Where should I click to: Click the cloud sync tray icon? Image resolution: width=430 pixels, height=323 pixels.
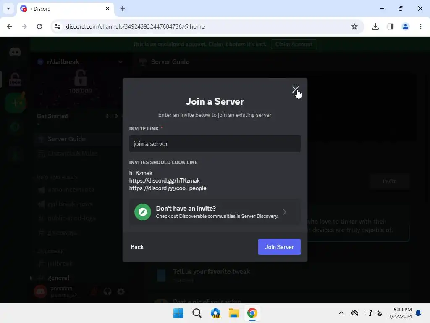click(x=355, y=313)
